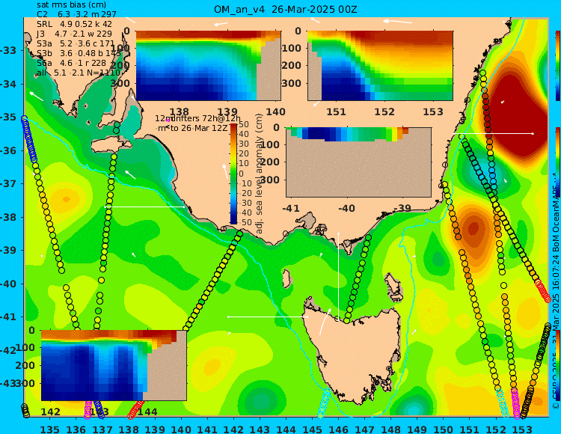Click the 144 label under the bottom-left inset

147,412
